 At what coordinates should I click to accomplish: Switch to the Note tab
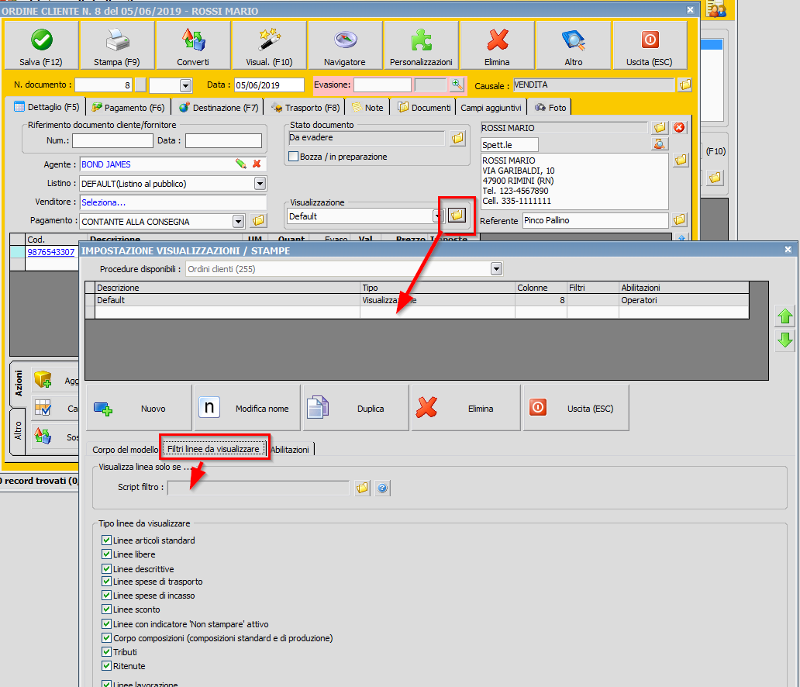tap(368, 107)
